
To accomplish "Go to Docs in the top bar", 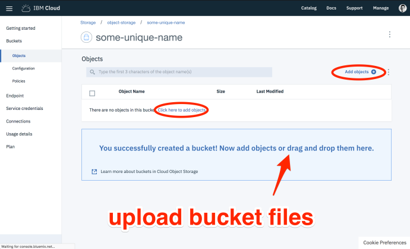I will click(331, 8).
